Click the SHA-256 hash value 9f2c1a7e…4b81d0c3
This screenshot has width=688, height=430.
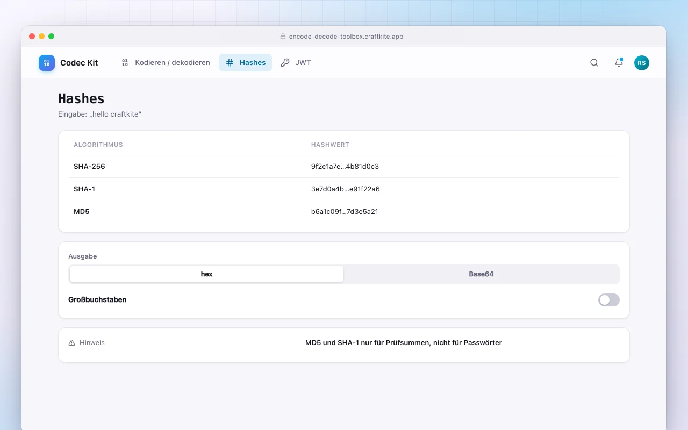coord(345,167)
